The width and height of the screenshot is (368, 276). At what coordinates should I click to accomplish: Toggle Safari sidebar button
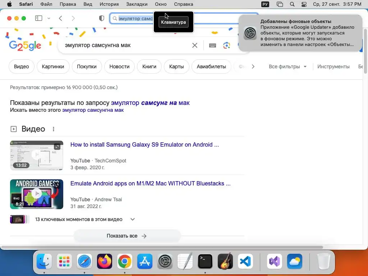coord(38,18)
